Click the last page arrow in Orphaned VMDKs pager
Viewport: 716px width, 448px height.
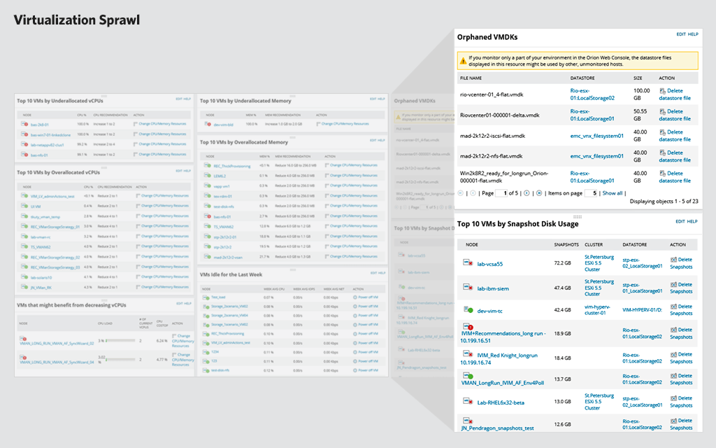tap(538, 192)
